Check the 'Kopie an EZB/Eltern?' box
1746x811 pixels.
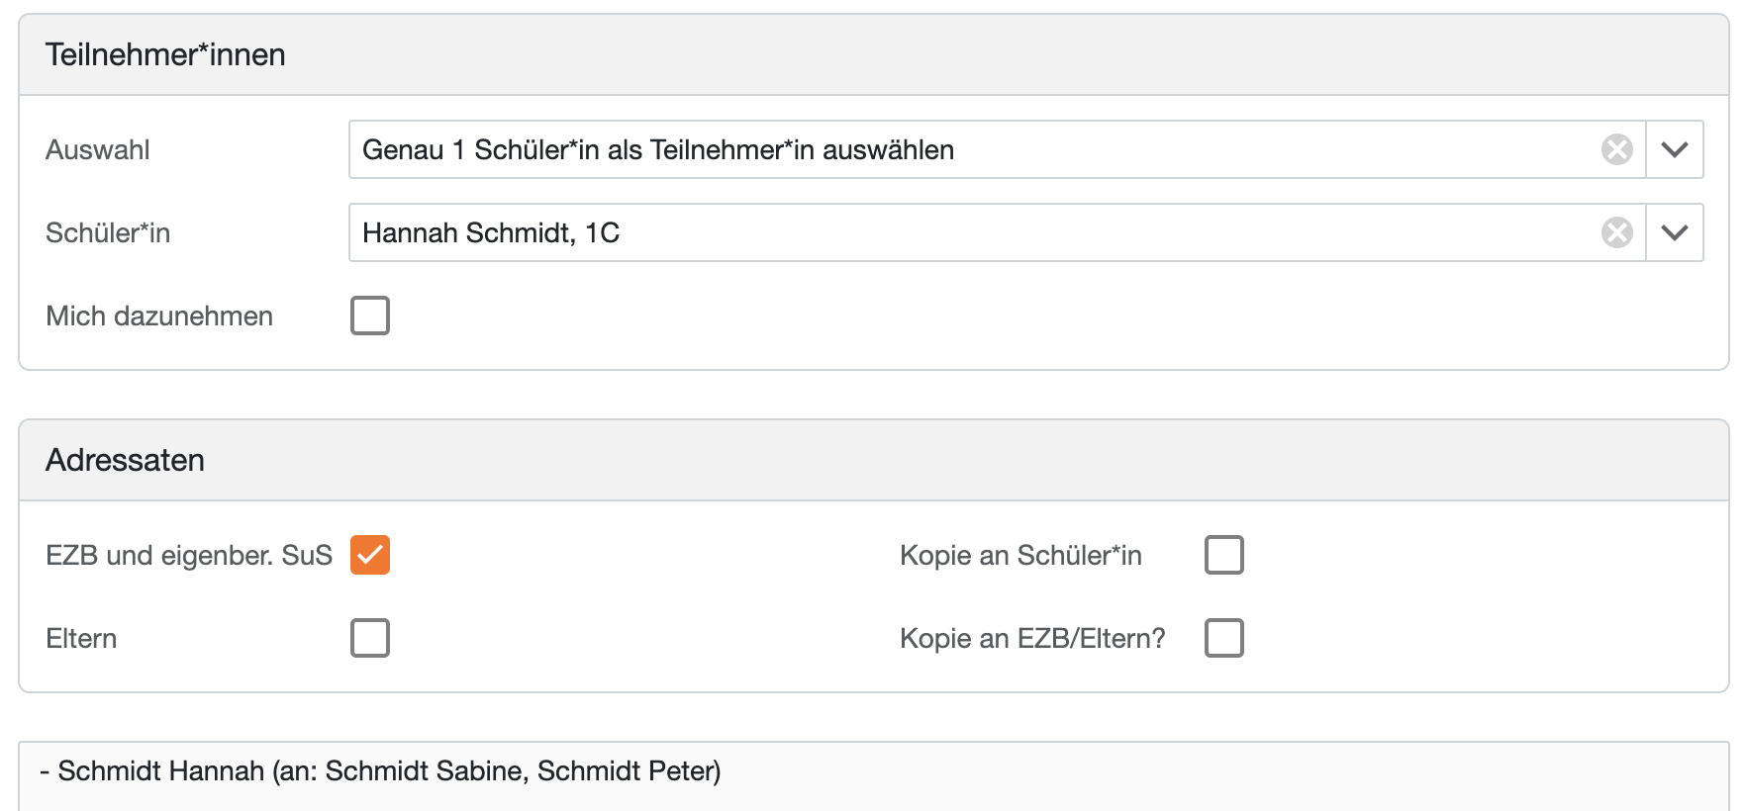1223,638
